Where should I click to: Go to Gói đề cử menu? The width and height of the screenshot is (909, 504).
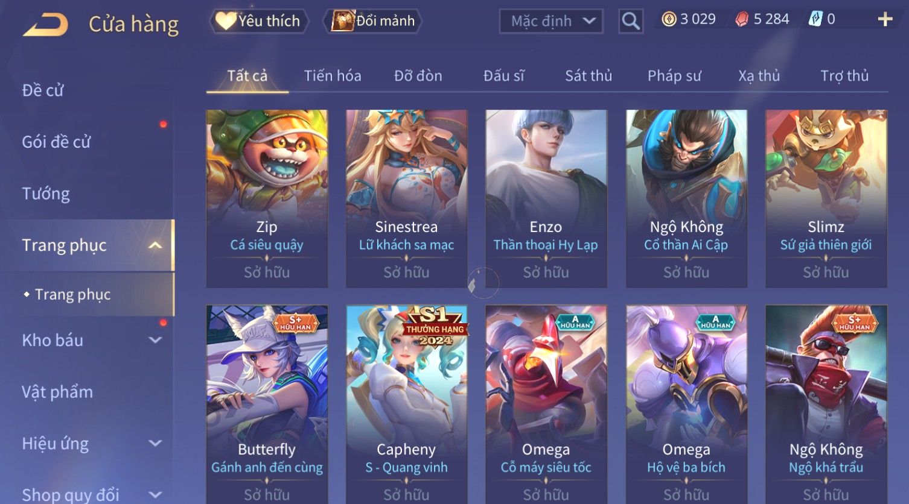[56, 142]
